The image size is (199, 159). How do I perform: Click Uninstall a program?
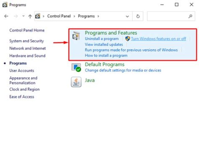tap(102, 39)
